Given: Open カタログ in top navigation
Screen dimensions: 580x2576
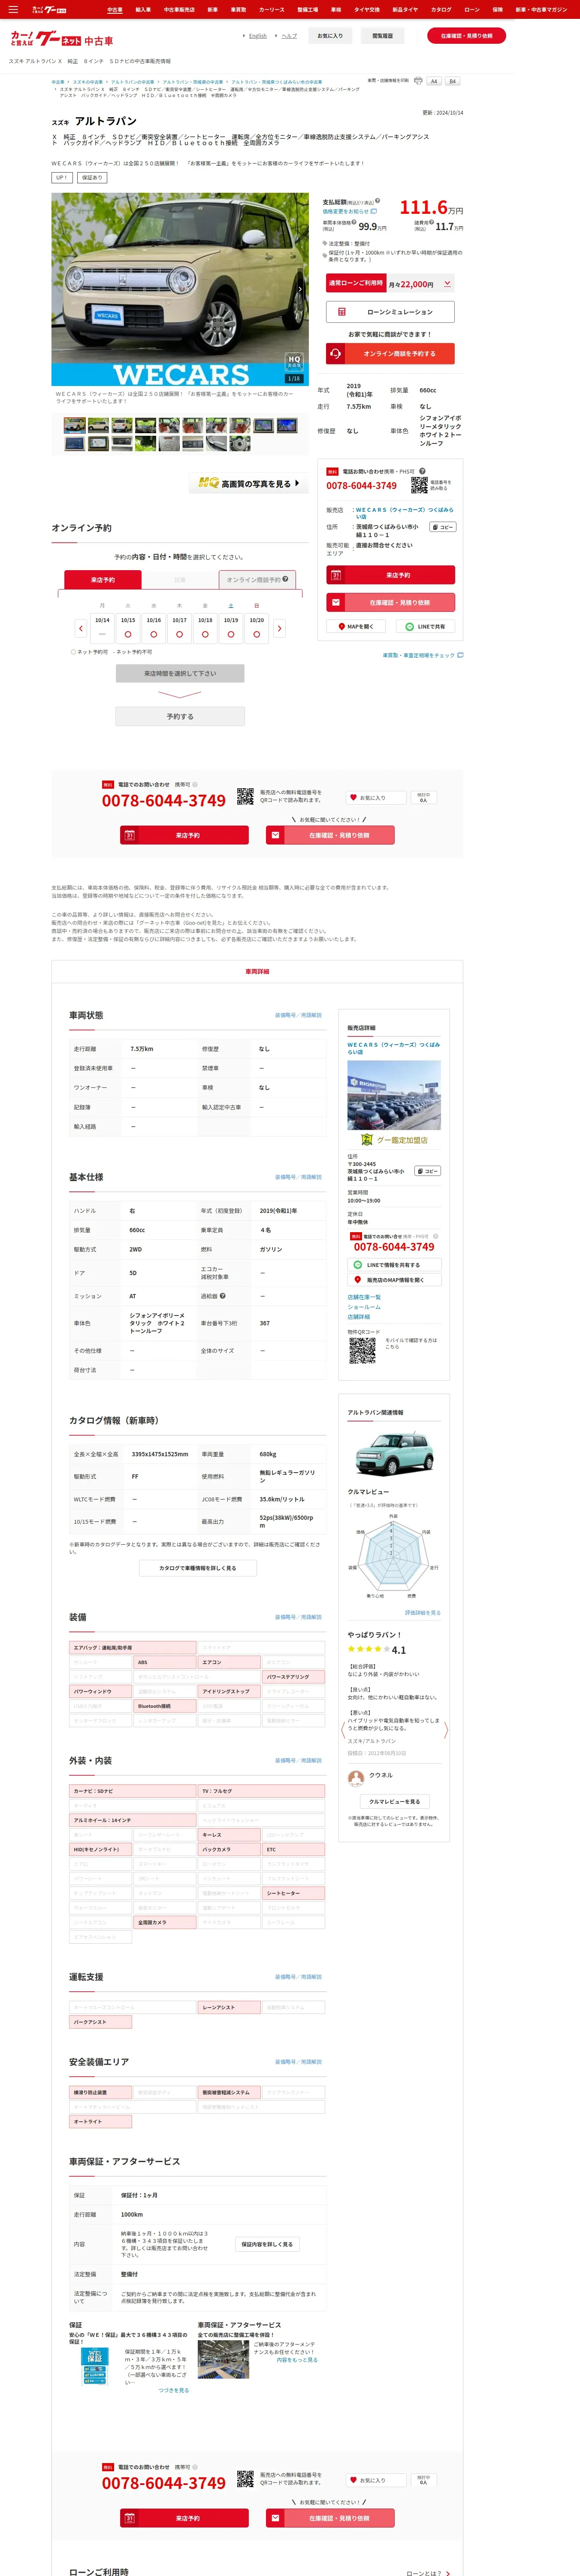Looking at the screenshot, I should (x=441, y=9).
